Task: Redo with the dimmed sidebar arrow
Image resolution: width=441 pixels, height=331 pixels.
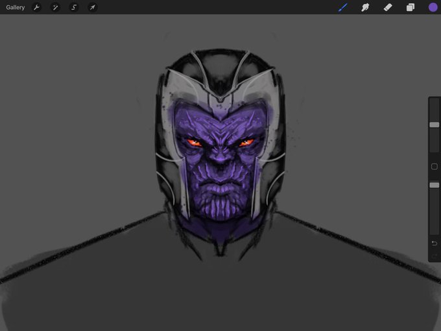Action: coord(435,256)
